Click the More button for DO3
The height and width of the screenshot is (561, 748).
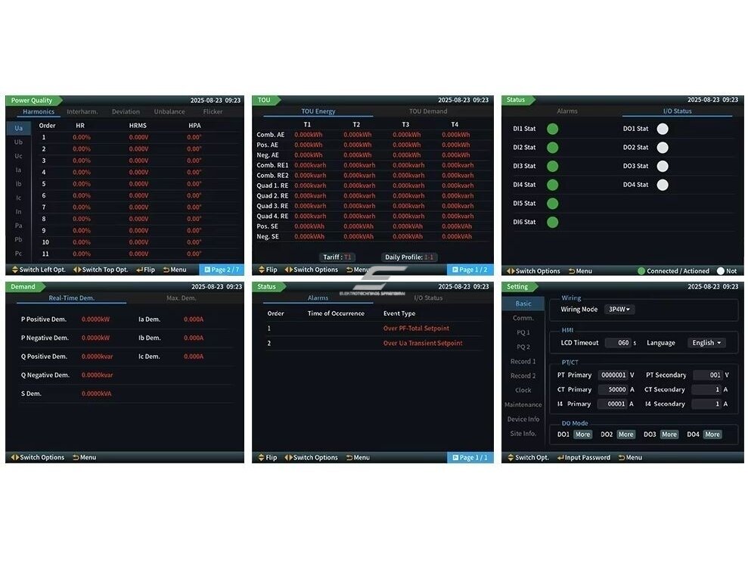tap(669, 435)
